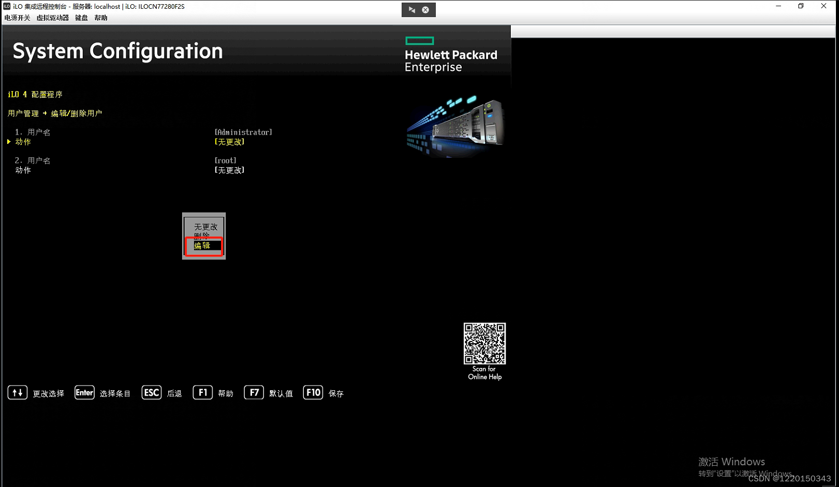The image size is (839, 487).
Task: Click the 编辑/删除用户 breadcrumb text
Action: click(77, 113)
